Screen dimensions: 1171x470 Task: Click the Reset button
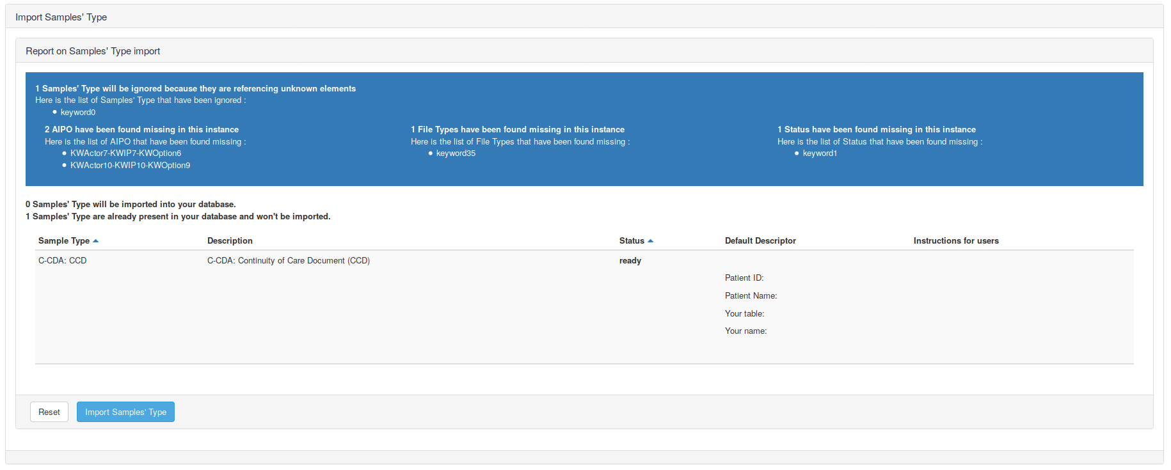tap(49, 412)
